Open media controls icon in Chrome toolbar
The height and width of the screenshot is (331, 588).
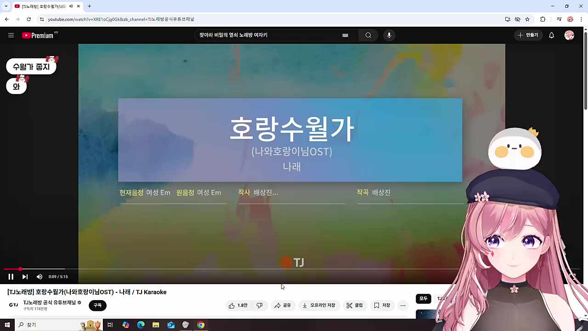click(559, 19)
